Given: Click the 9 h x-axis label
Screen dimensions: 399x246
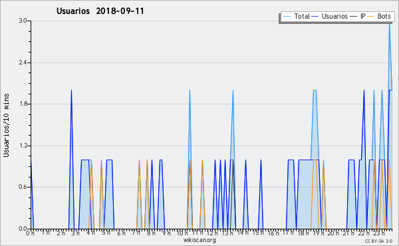Looking at the screenshot, I should [x=166, y=233].
